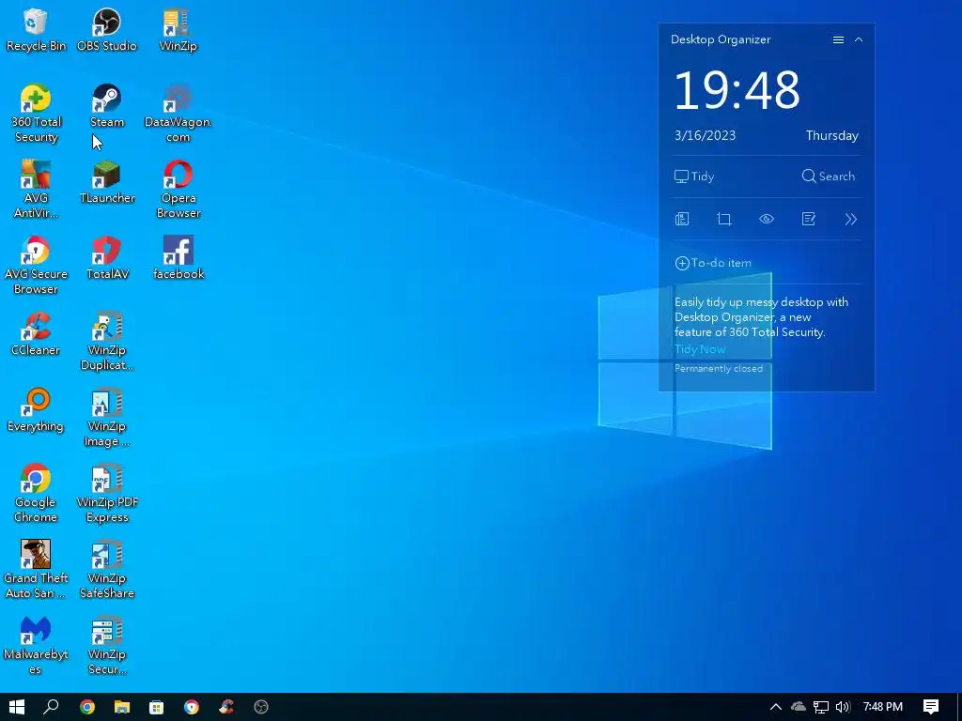Start the screenshot crop tool in Desktop Organizer
Screen dimensions: 962x721
(x=724, y=219)
